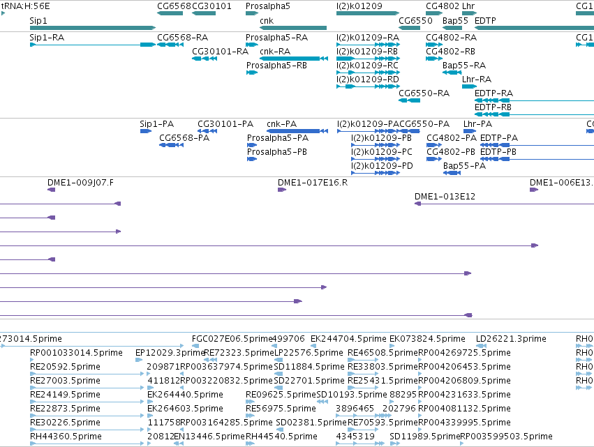Click the l(2)k01209-PB protein feature

coord(376,145)
